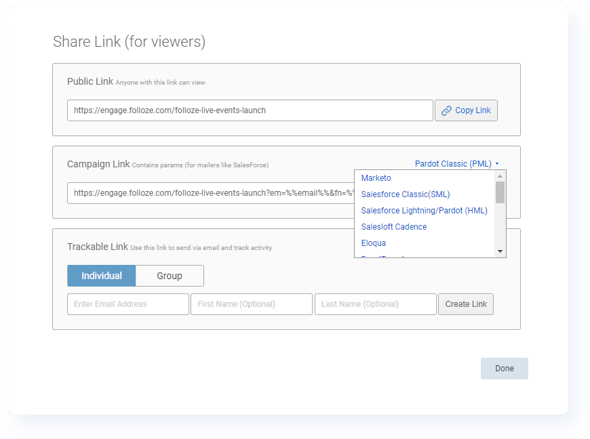Select Salesloft Cadence from the list

pos(394,227)
